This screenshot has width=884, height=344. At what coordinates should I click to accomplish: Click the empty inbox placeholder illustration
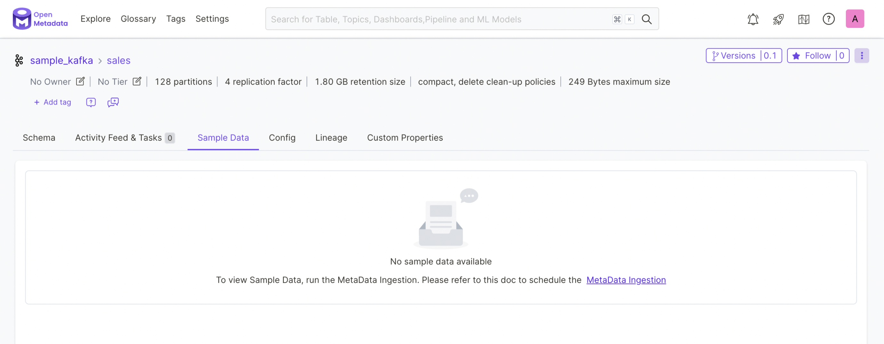446,218
